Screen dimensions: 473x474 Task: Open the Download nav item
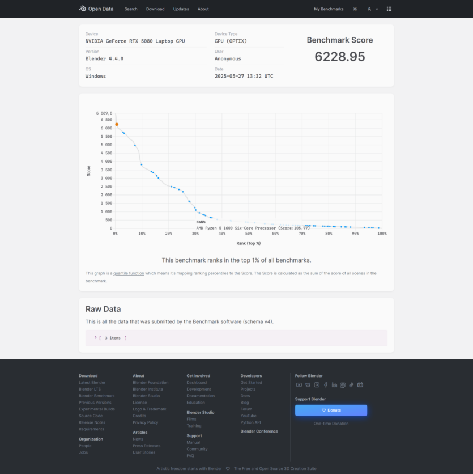tap(155, 9)
